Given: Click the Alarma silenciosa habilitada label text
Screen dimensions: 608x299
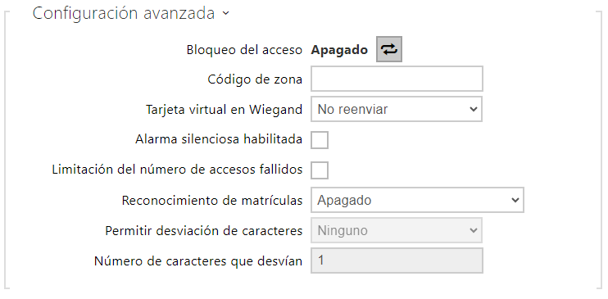Looking at the screenshot, I should pos(219,139).
